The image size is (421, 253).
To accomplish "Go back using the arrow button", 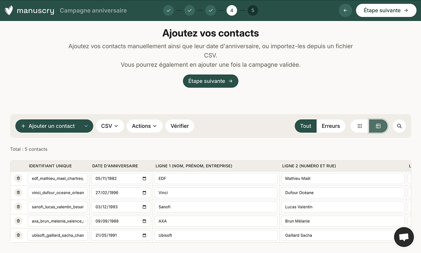I will 345,10.
